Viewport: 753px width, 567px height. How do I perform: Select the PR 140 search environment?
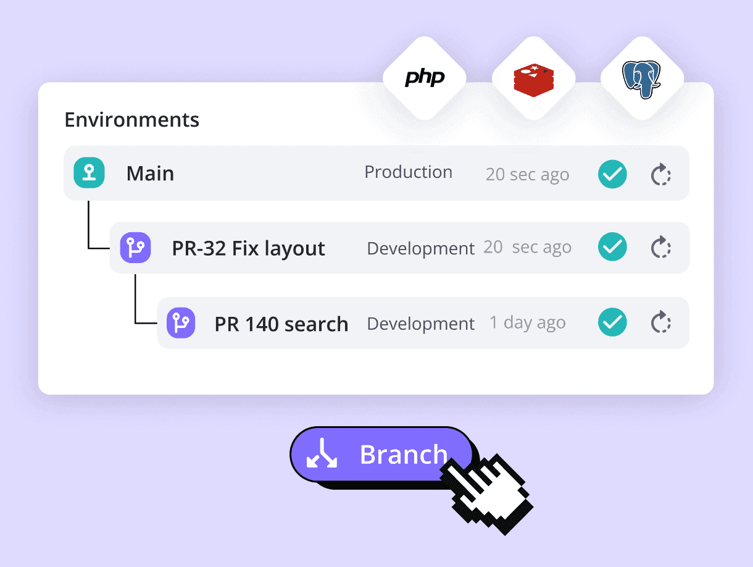pyautogui.click(x=281, y=324)
